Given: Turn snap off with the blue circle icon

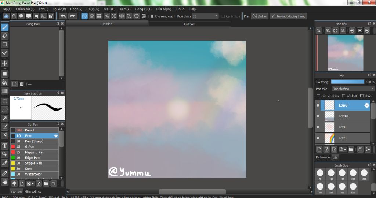Looking at the screenshot, I should [x=84, y=16].
